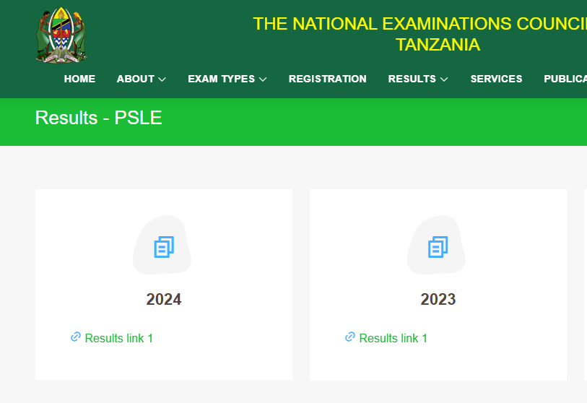Image resolution: width=587 pixels, height=403 pixels.
Task: Open Results link 1 under 2023
Action: click(x=393, y=338)
